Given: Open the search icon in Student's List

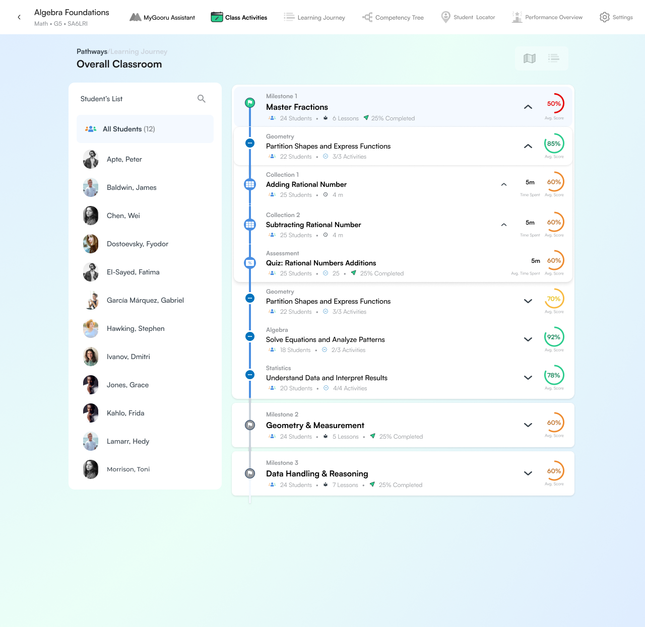Looking at the screenshot, I should (x=202, y=99).
